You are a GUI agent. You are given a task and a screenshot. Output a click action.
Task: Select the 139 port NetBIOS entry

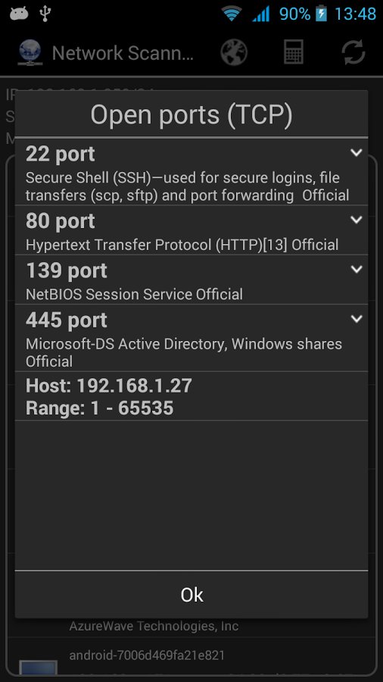pyautogui.click(x=191, y=279)
